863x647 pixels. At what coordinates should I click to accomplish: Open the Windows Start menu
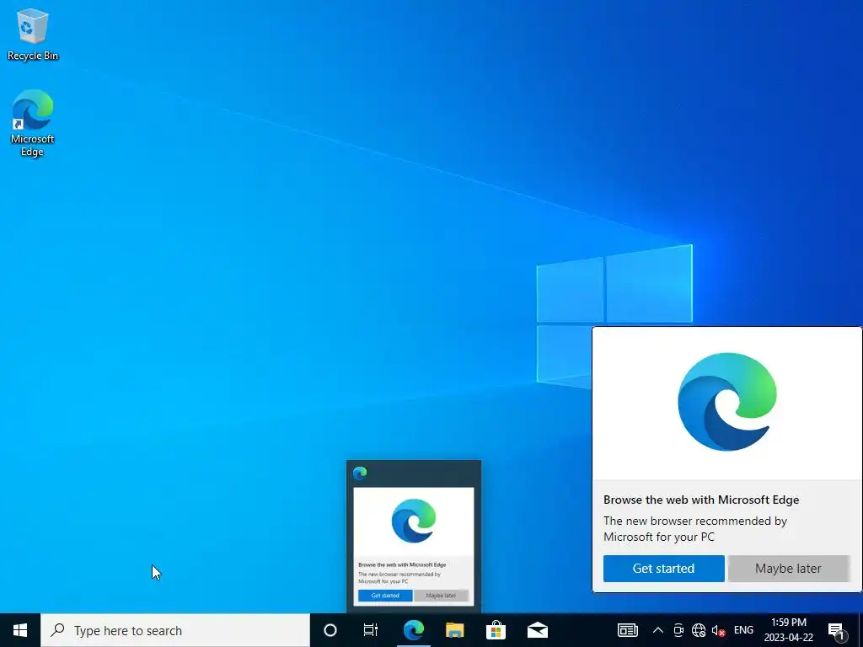(x=20, y=630)
